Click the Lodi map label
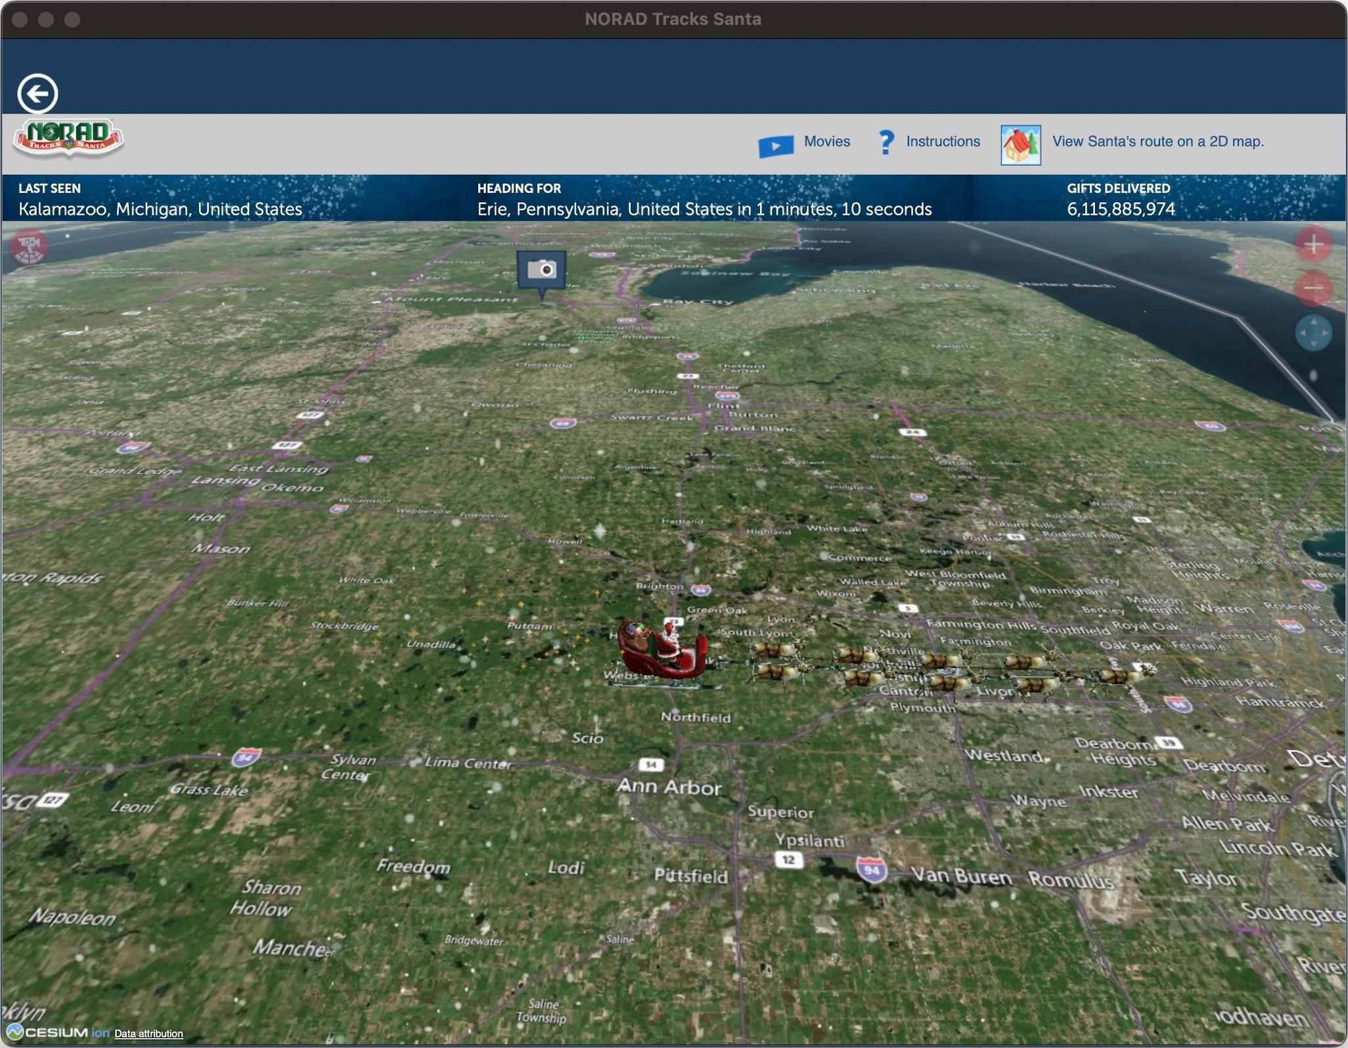Image resolution: width=1348 pixels, height=1048 pixels. tap(566, 868)
